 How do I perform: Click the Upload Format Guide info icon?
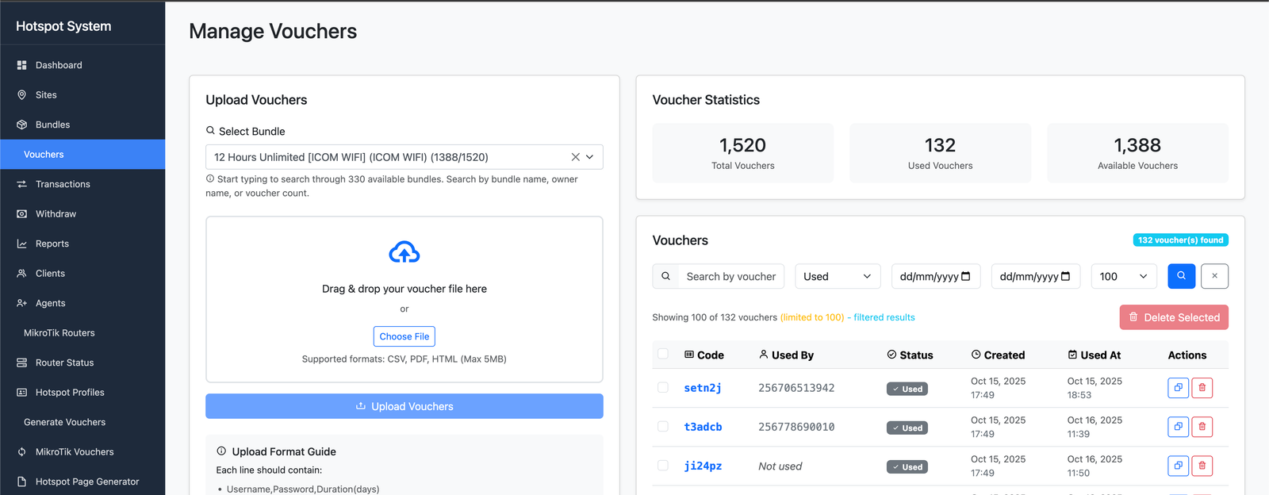pos(221,451)
